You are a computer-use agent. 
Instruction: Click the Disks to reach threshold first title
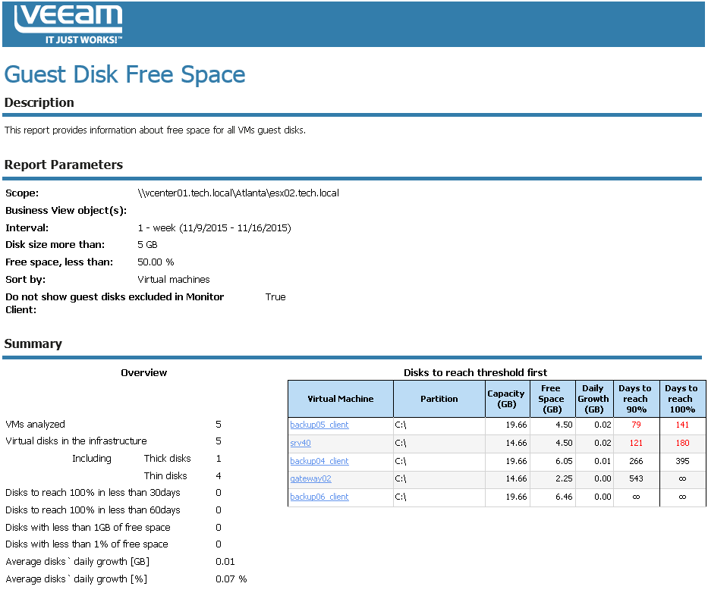475,372
